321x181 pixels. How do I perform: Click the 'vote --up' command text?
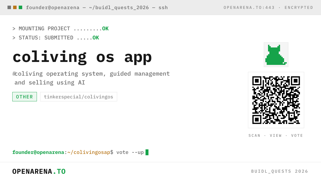(x=130, y=152)
